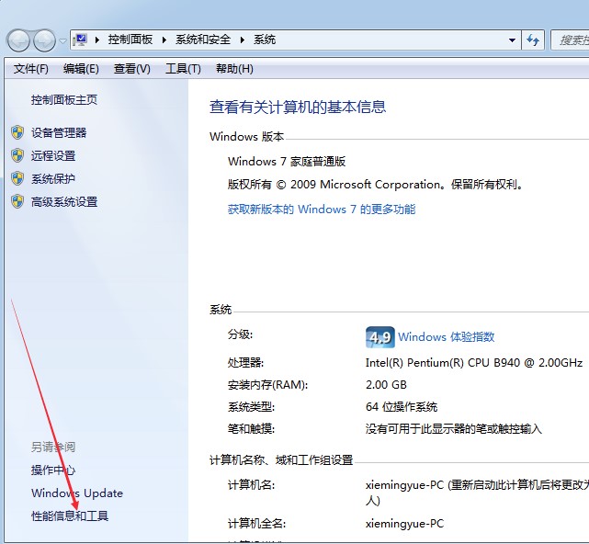Go to 控制面板主页
The width and height of the screenshot is (589, 544).
63,100
